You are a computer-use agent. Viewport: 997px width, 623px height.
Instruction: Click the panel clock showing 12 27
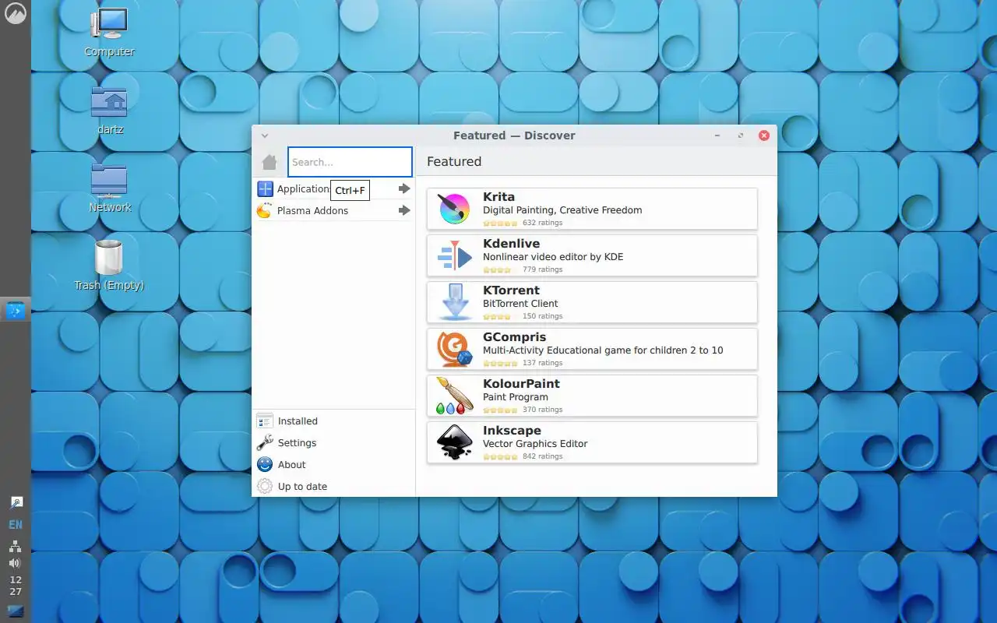coord(16,586)
